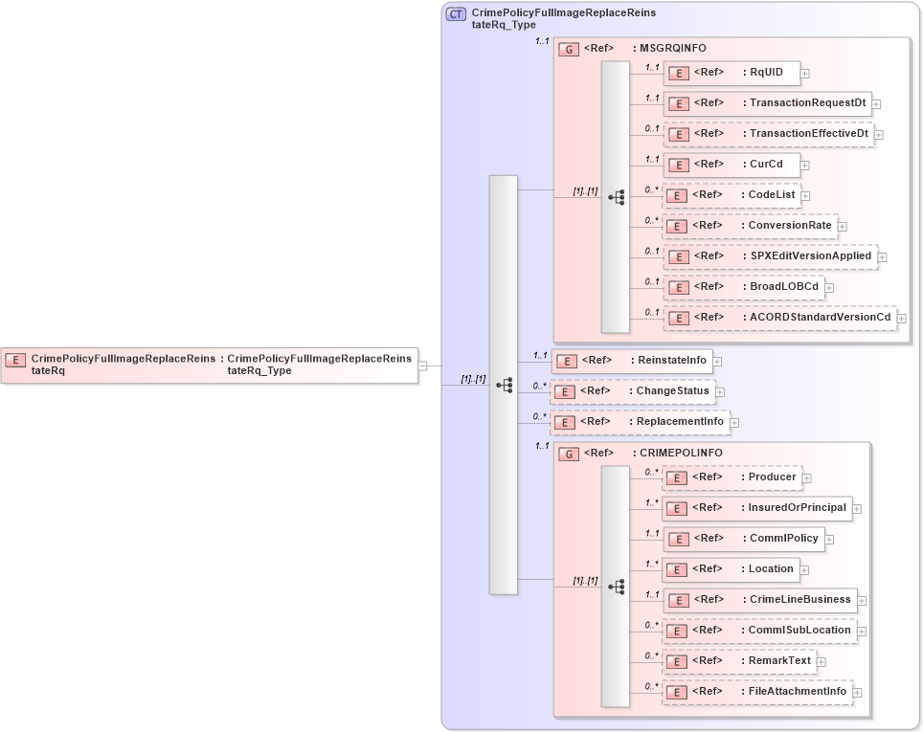
Task: Select the E icon of CurCd element
Action: tap(678, 165)
